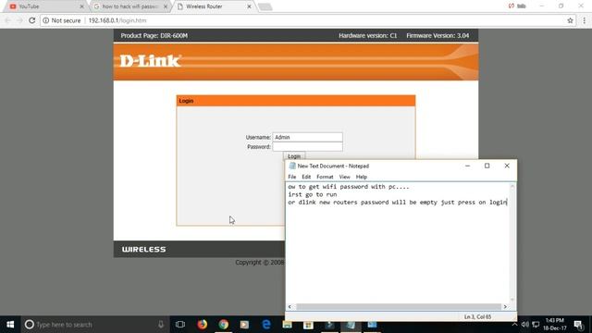Click the 'irst go to run' text line
Image resolution: width=592 pixels, height=333 pixels.
click(x=313, y=194)
